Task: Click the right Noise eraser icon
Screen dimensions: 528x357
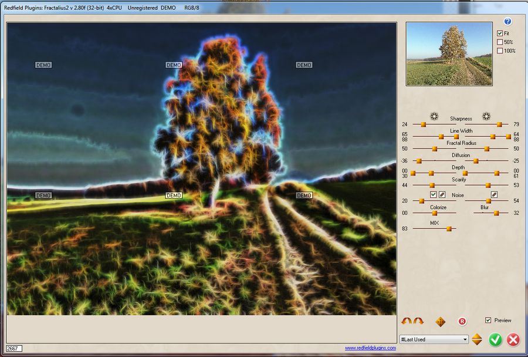Action: point(494,194)
